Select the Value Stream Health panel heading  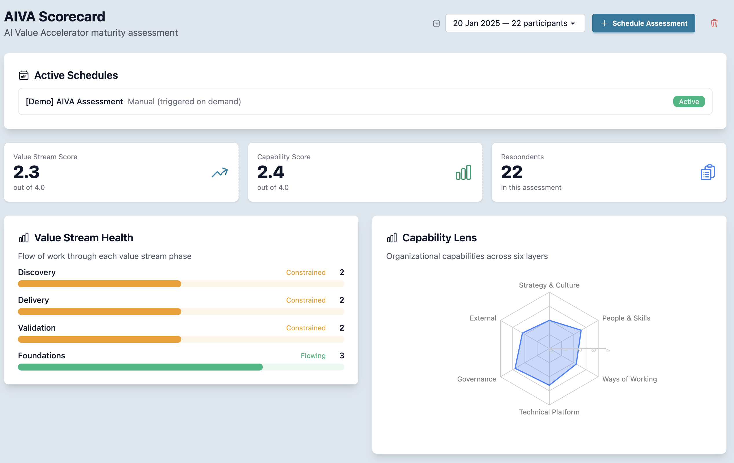point(84,238)
